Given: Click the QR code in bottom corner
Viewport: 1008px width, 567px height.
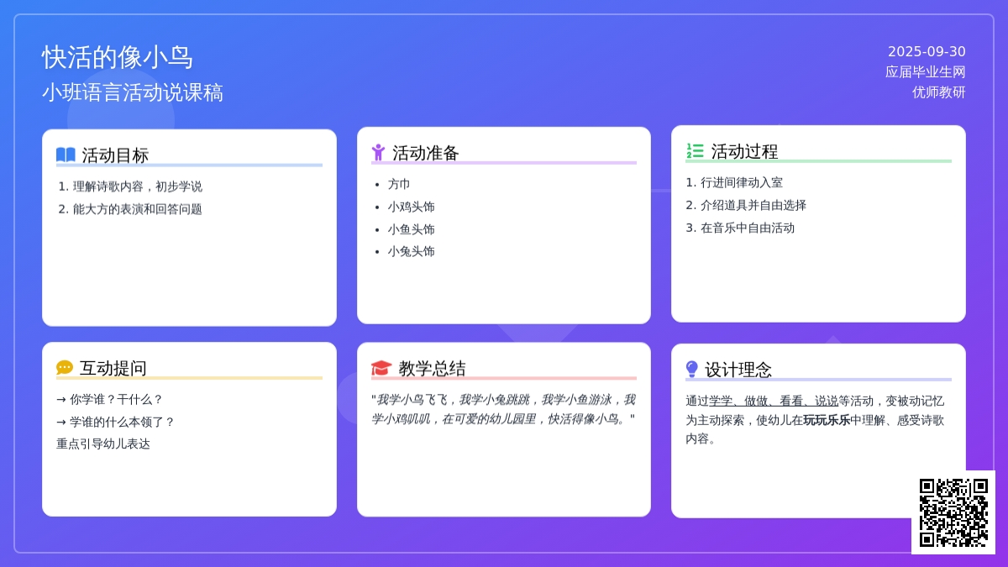Looking at the screenshot, I should tap(953, 512).
